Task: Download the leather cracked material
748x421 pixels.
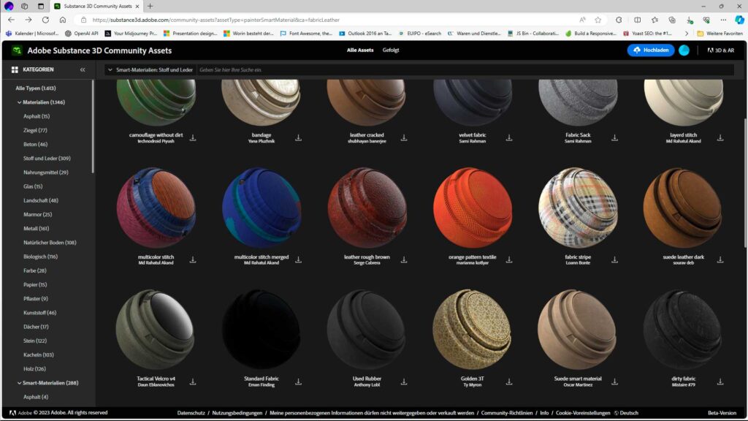Action: 403,137
